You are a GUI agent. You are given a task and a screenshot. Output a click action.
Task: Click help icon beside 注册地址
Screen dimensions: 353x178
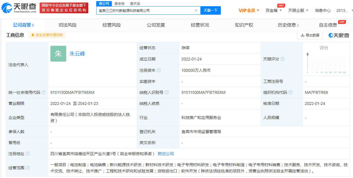28,154
